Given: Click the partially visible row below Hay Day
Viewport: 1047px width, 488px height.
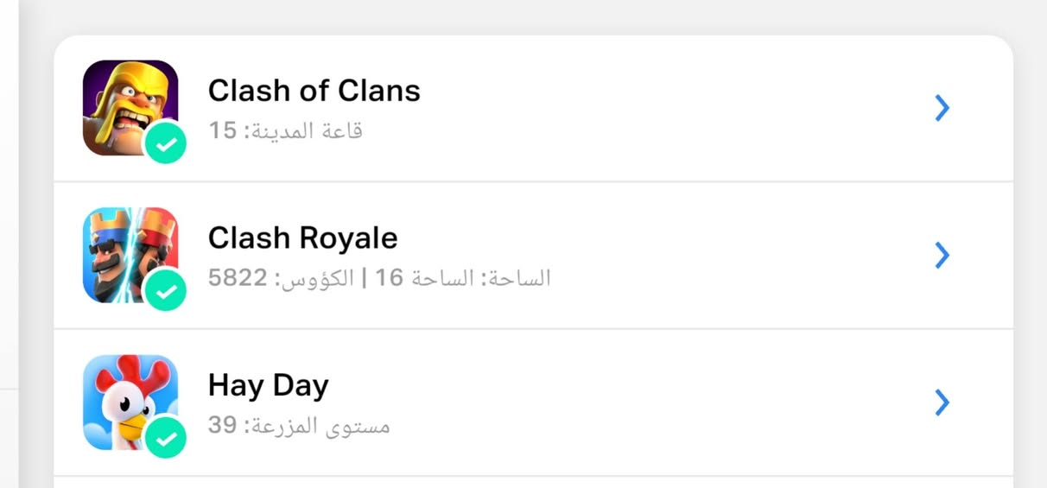Looking at the screenshot, I should 533,482.
